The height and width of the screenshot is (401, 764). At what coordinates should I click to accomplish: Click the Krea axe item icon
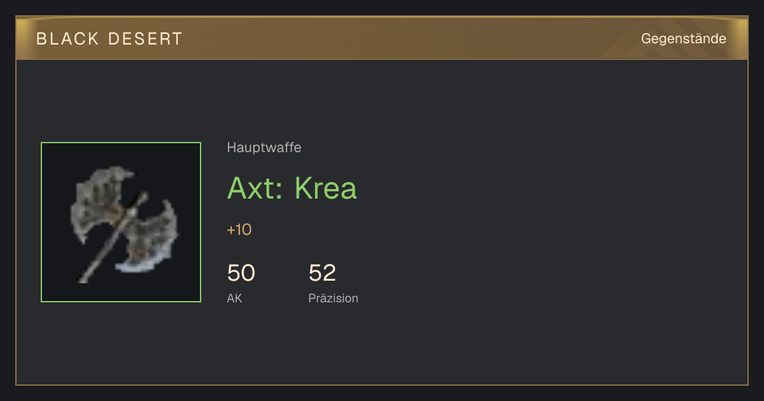coord(121,222)
